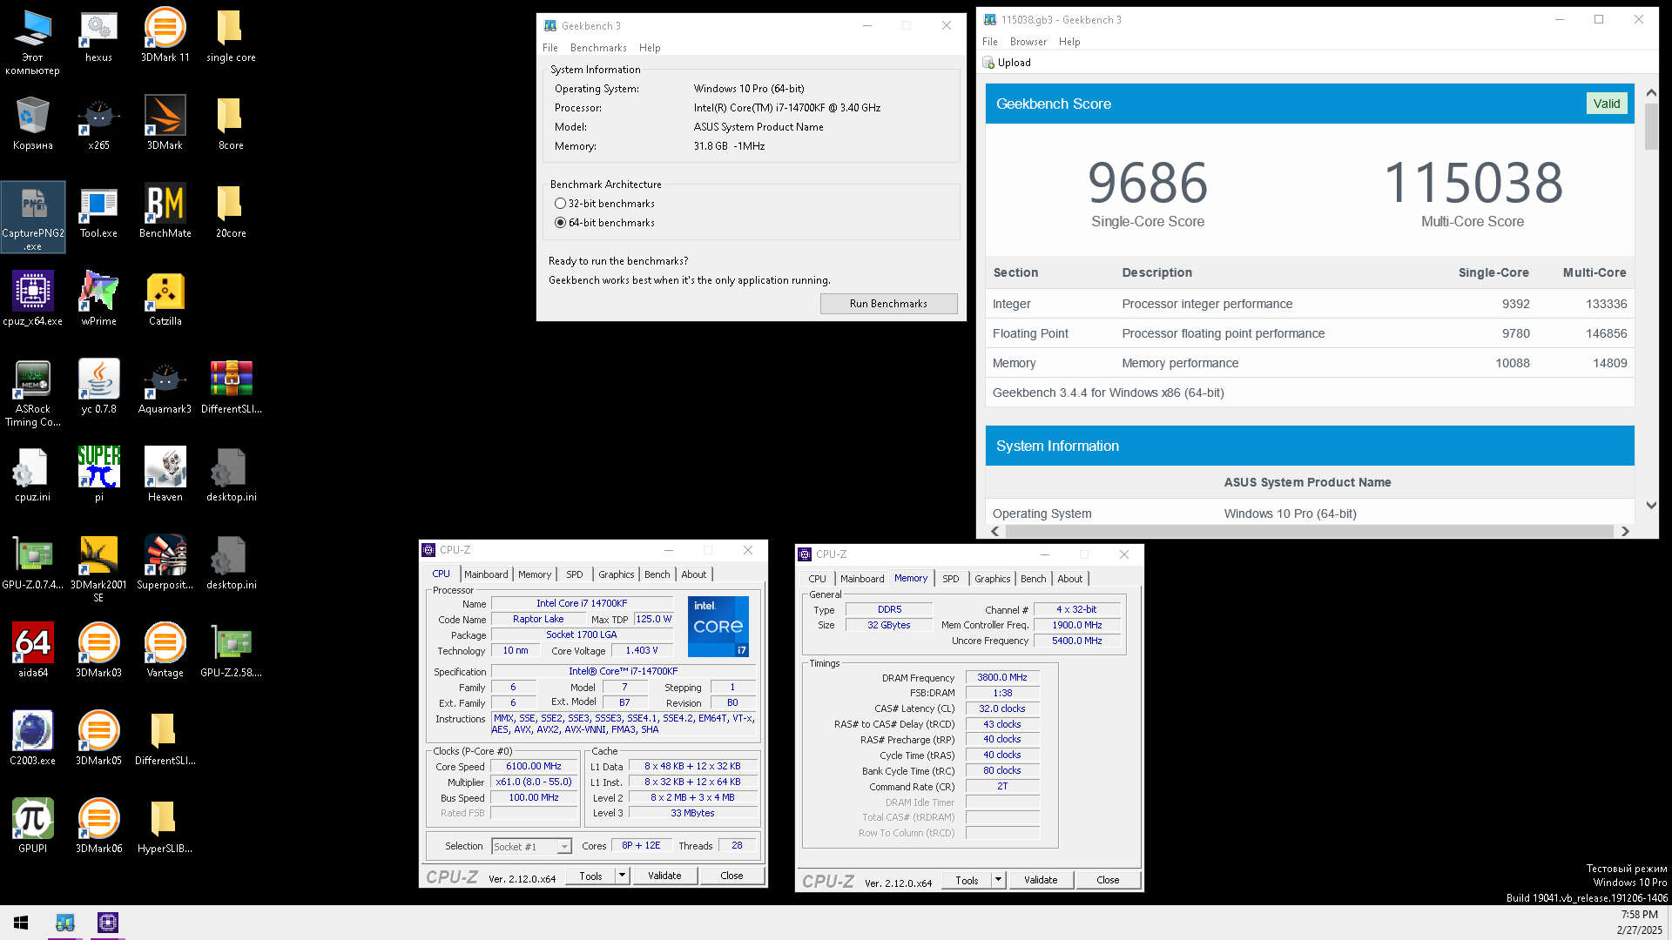1672x940 pixels.
Task: Select the 32-bit benchmarks radio button
Action: pos(560,204)
